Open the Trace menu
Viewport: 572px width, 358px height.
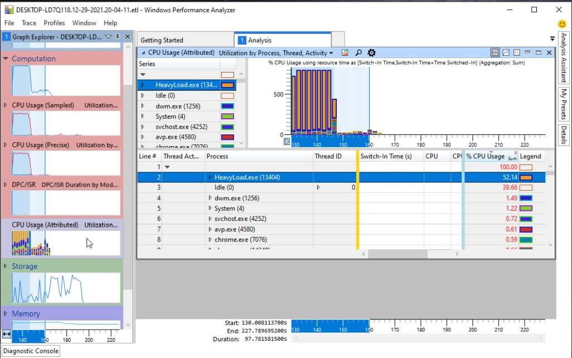29,23
